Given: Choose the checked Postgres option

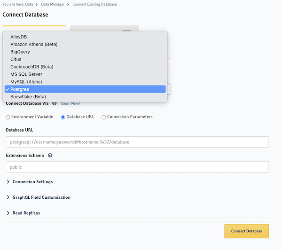Looking at the screenshot, I should (x=85, y=89).
